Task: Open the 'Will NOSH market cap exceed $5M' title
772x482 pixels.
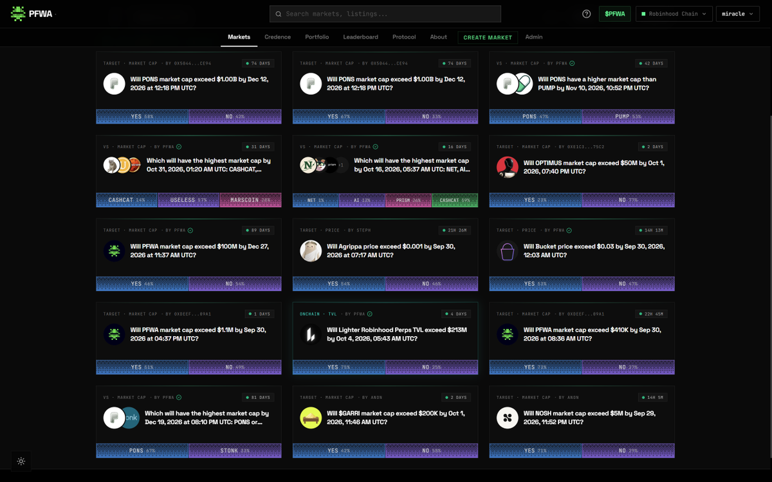Action: click(x=591, y=418)
